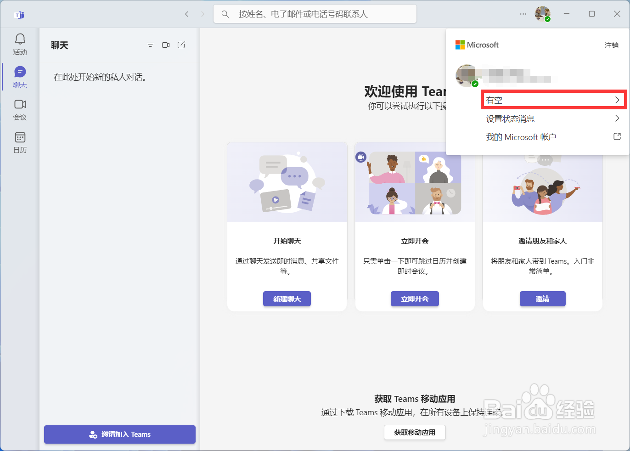The width and height of the screenshot is (630, 451).
Task: Maximize the Teams window
Action: [x=592, y=14]
